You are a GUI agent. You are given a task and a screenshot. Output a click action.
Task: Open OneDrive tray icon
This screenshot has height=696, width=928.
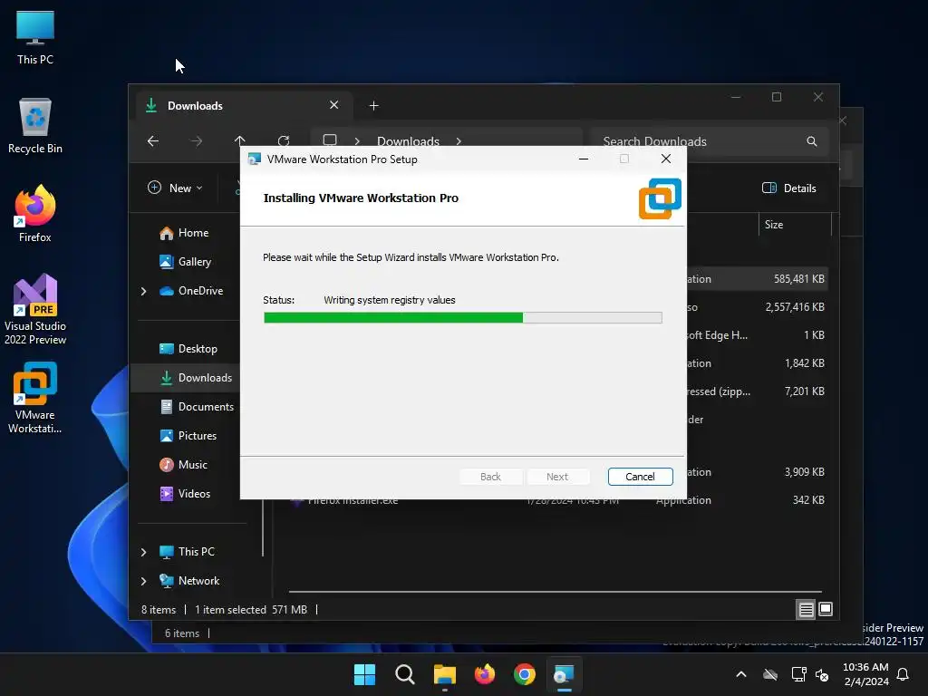pyautogui.click(x=770, y=674)
